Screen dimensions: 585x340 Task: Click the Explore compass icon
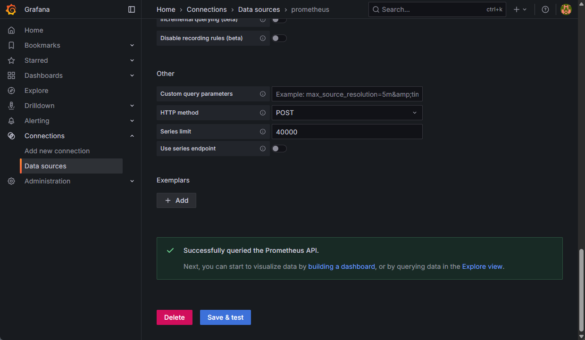point(11,91)
